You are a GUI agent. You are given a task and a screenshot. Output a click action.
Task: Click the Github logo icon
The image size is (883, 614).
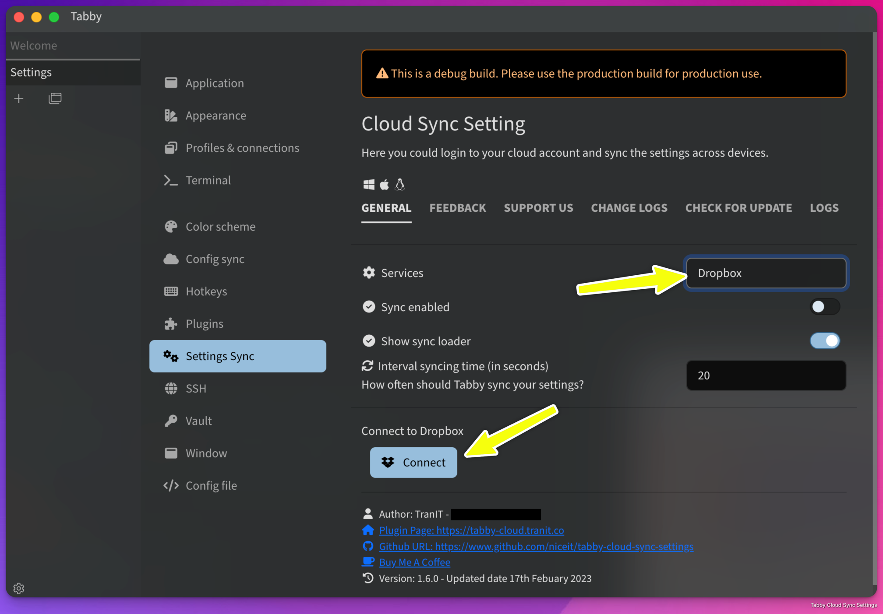coord(368,546)
